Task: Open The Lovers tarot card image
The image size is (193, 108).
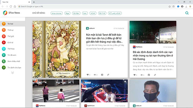Action: pyautogui.click(x=57, y=49)
